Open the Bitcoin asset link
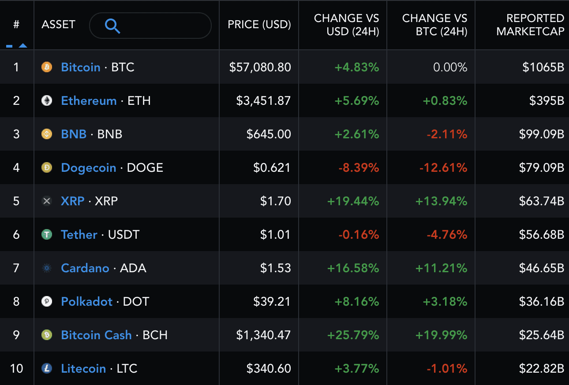 tap(81, 67)
